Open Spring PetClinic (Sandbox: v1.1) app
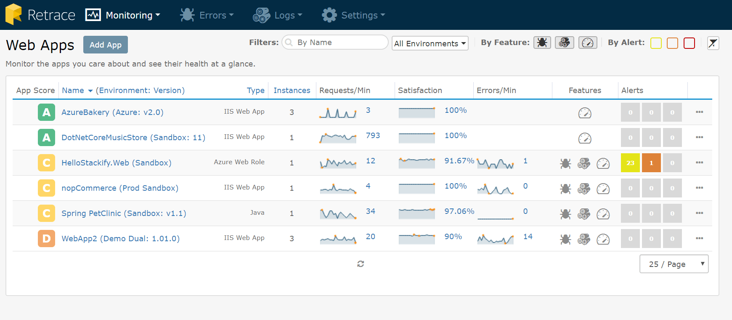Viewport: 732px width, 320px height. 124,213
